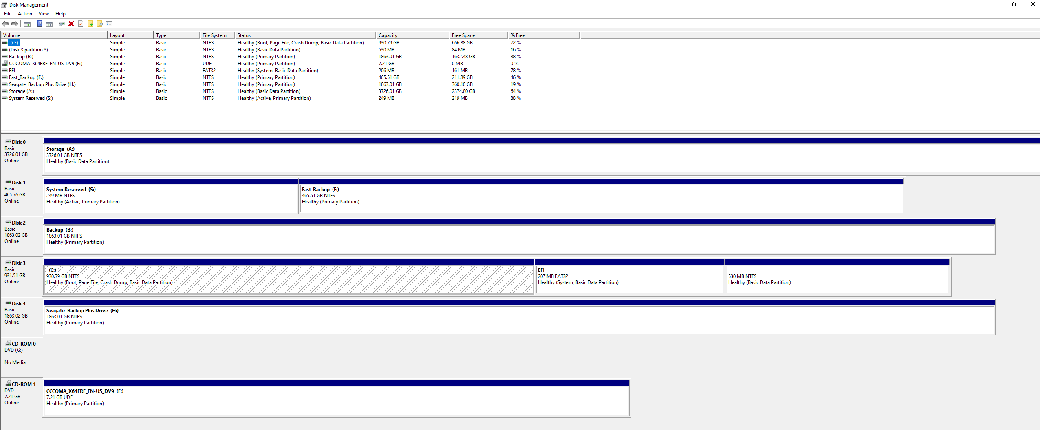Open the View menu
Screen dimensions: 1040x430
click(x=44, y=14)
